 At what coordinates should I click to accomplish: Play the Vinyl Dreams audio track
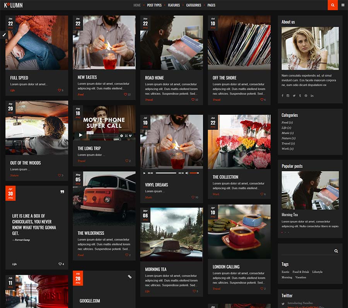point(145,173)
